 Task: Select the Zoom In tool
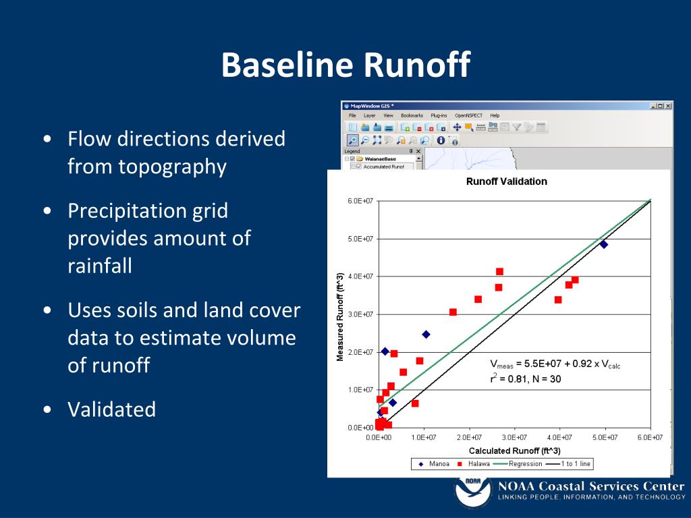pos(353,140)
